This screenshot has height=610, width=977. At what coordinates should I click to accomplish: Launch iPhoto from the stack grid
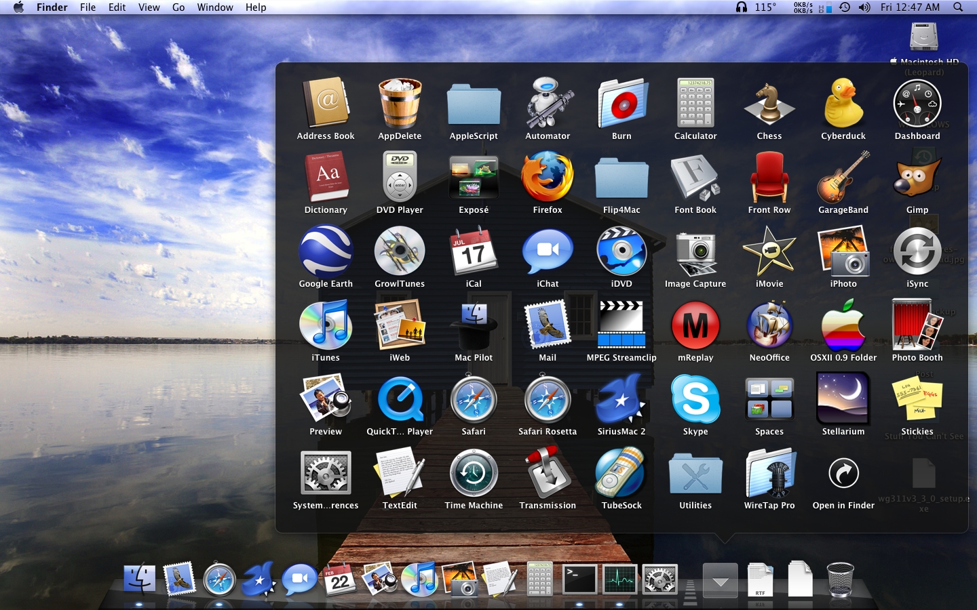[843, 251]
